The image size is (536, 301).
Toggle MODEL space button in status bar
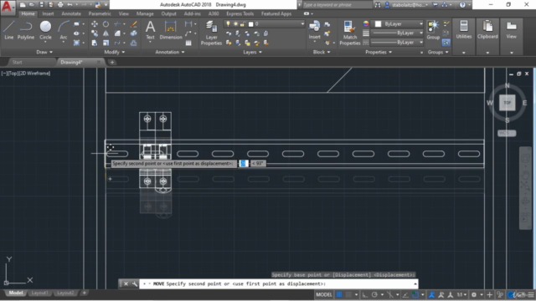click(x=324, y=294)
